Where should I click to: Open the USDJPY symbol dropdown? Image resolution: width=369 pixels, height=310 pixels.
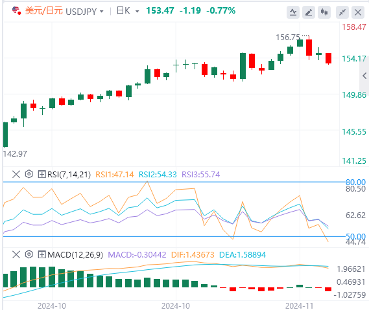(x=101, y=11)
